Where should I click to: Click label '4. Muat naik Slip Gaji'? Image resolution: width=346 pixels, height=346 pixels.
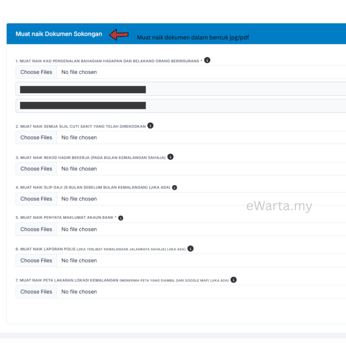pos(93,188)
